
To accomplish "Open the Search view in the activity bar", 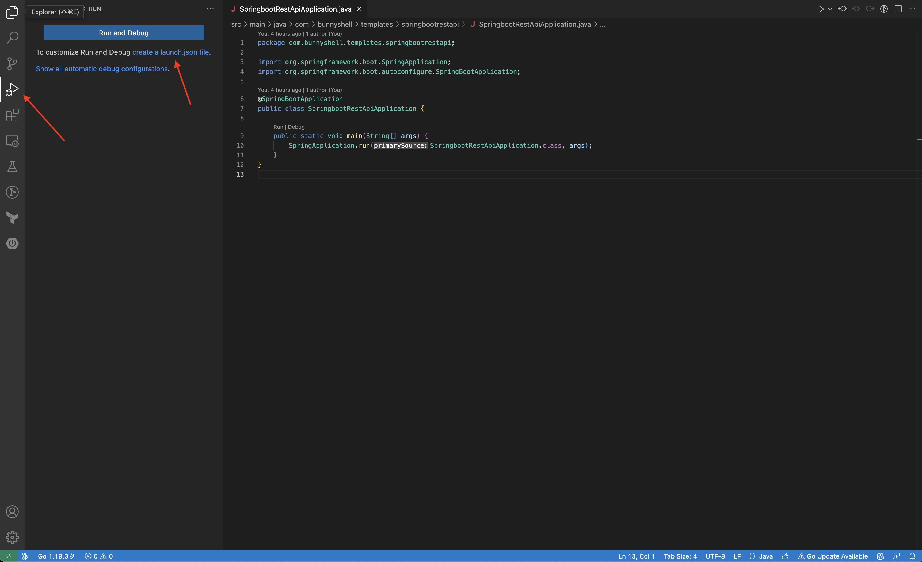I will [12, 37].
